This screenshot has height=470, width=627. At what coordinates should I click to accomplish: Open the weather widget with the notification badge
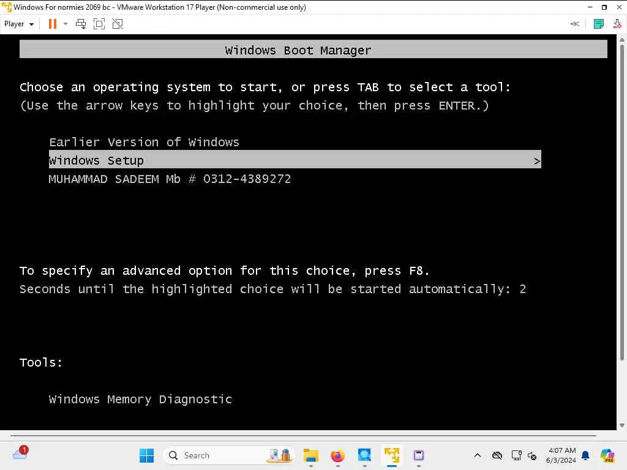[x=20, y=453]
